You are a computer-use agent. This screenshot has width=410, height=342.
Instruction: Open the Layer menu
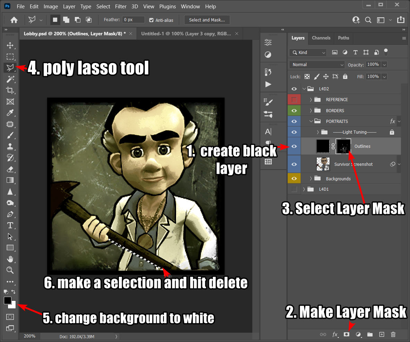[x=69, y=7]
